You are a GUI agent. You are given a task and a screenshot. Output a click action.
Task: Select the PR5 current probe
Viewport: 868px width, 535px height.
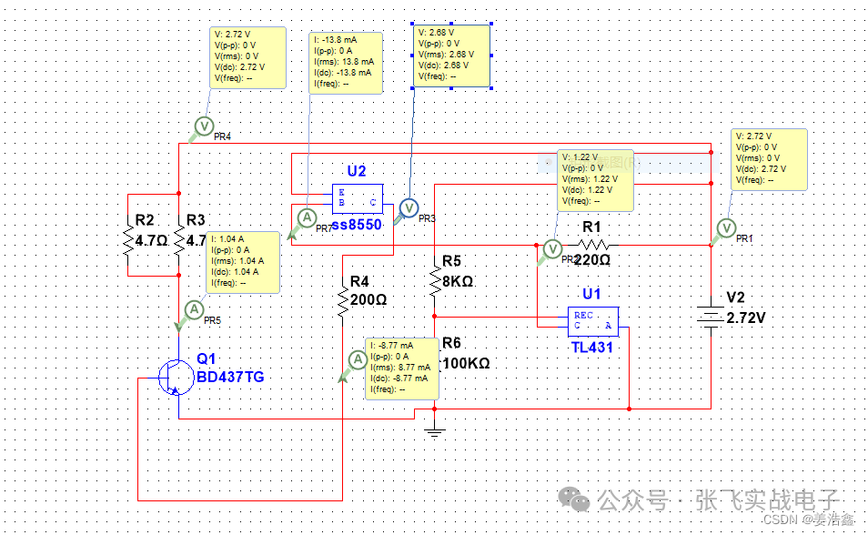point(194,309)
